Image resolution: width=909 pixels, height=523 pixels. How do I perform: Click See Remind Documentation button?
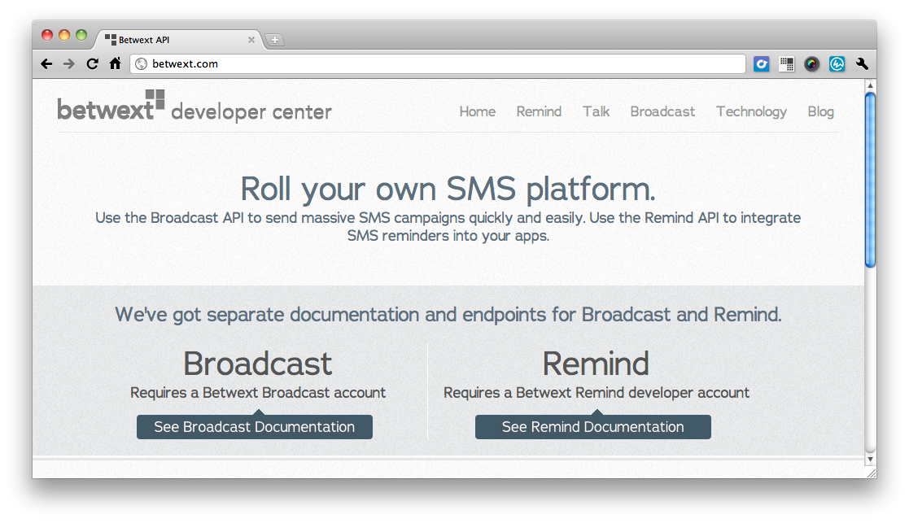(x=593, y=427)
